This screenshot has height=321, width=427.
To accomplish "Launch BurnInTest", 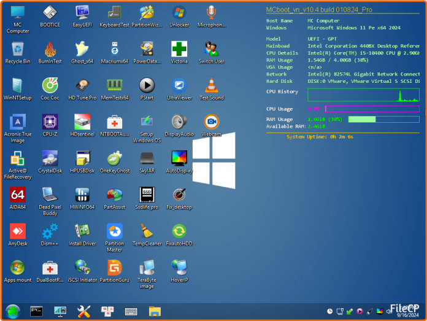I will 50,53.
